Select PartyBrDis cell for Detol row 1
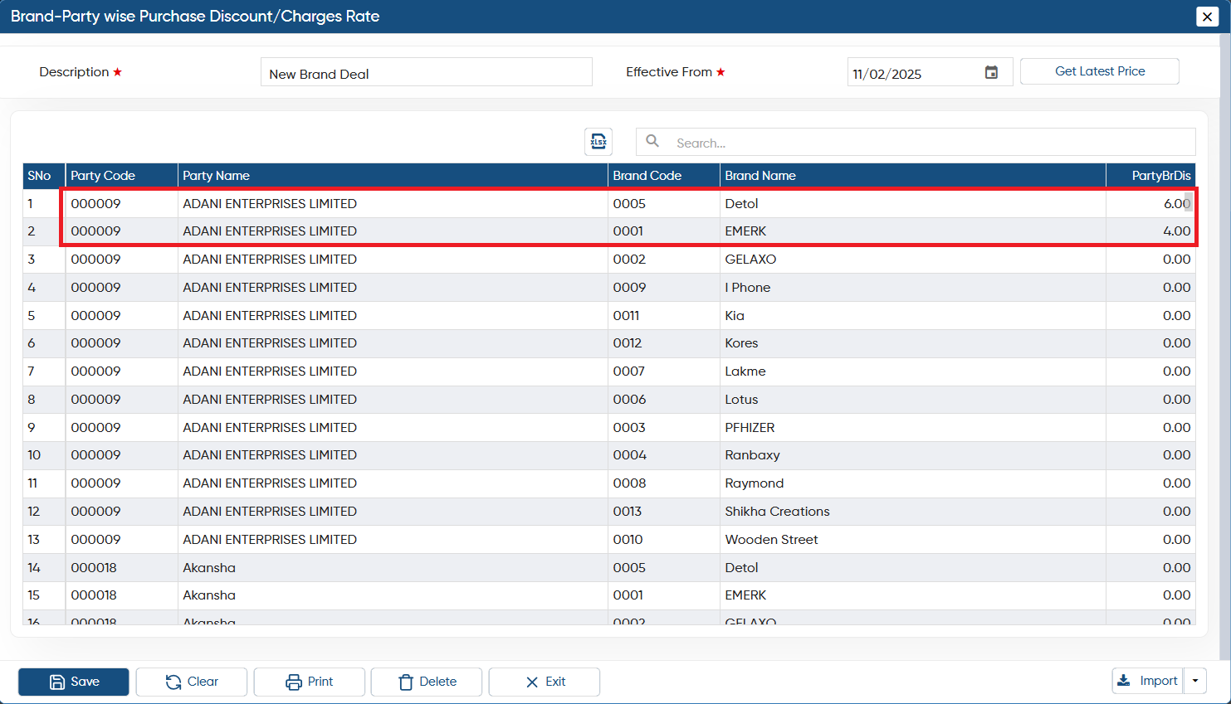Screen dimensions: 1231x704 (1150, 203)
